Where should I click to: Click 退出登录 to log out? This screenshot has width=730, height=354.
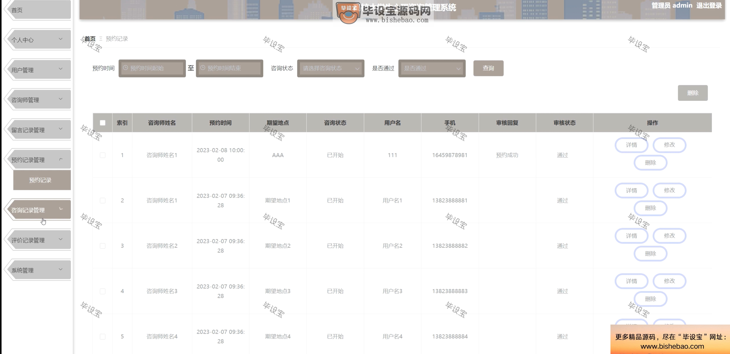tap(709, 5)
